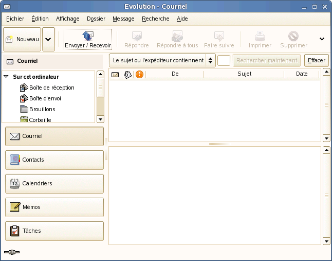Collapse the Sur cet ordinateur tree

pos(6,77)
